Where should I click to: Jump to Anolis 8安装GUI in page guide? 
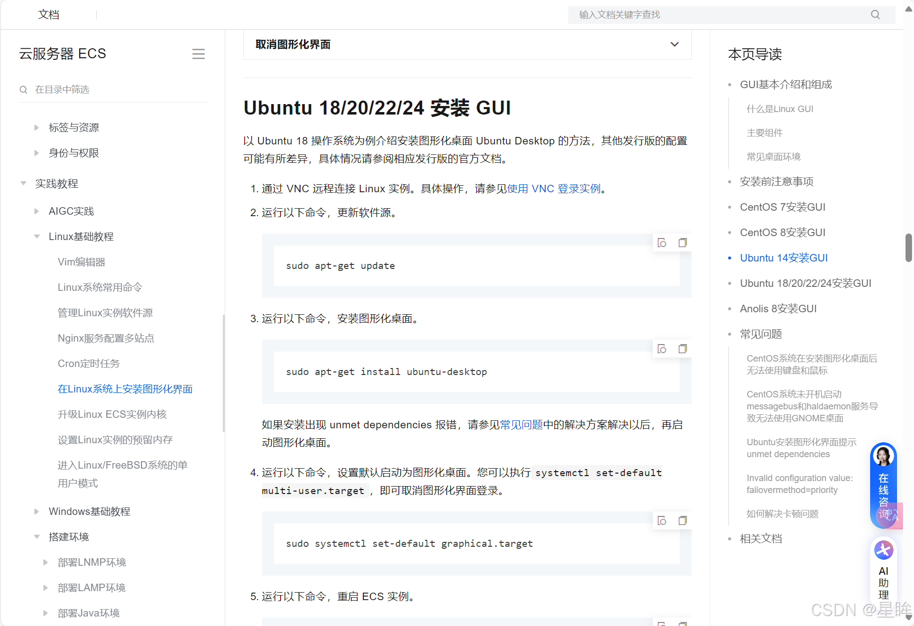(x=778, y=309)
